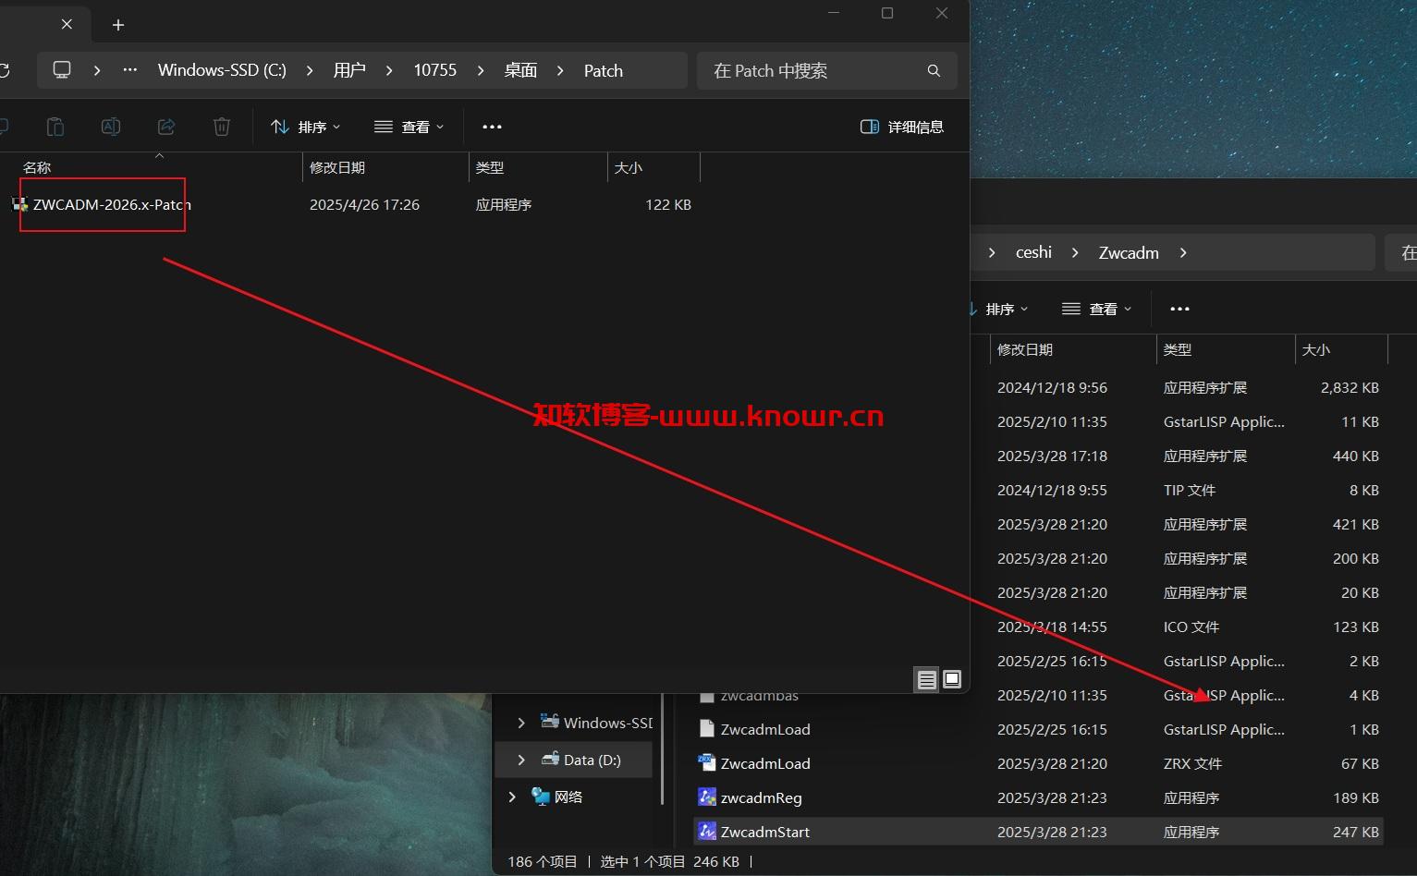Select the ZwcadmStart file row
The image size is (1417, 876).
coord(1038,832)
